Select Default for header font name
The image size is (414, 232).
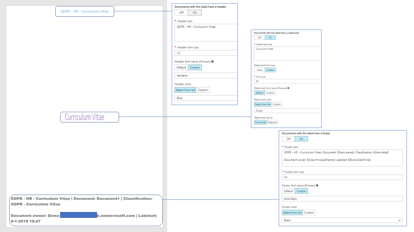181,67
